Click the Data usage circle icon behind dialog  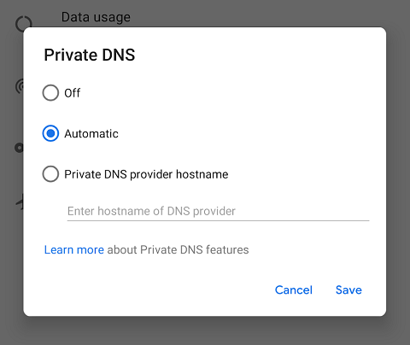[x=23, y=23]
